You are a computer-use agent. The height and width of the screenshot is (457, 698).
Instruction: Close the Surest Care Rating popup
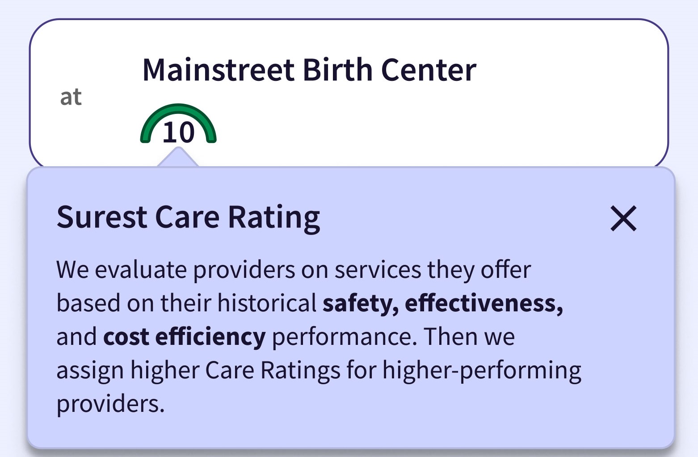(623, 218)
